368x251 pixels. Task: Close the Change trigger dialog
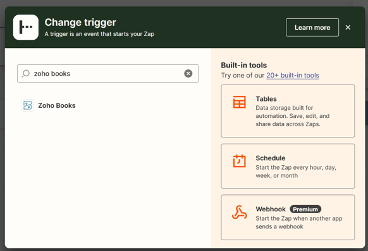(348, 27)
